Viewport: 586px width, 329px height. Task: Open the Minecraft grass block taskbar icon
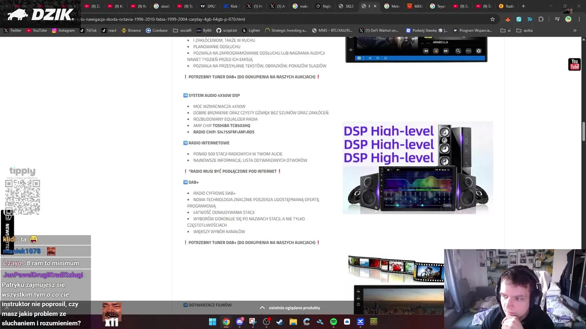click(x=374, y=322)
